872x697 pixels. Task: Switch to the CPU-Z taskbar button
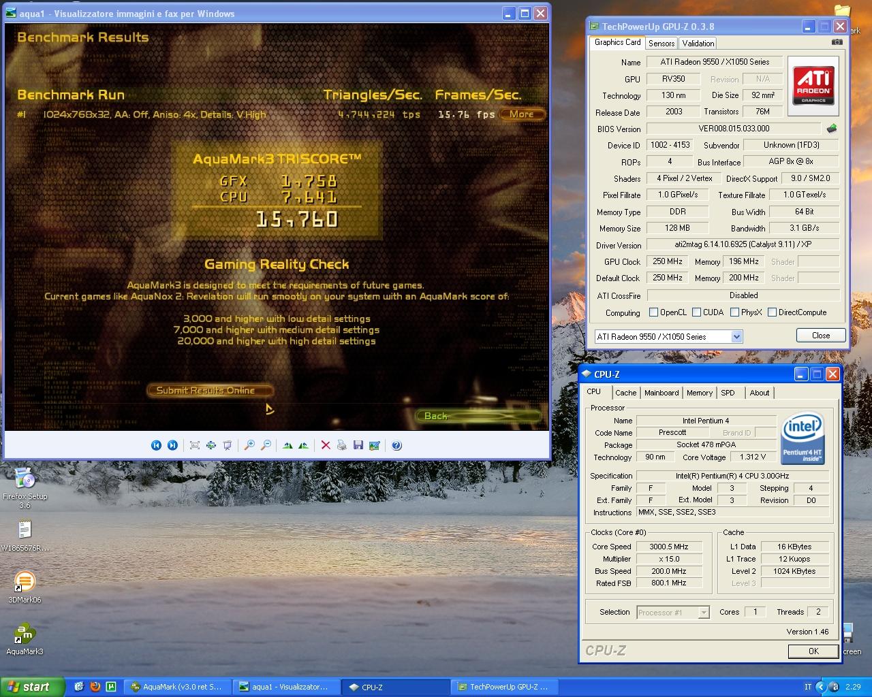pyautogui.click(x=395, y=687)
